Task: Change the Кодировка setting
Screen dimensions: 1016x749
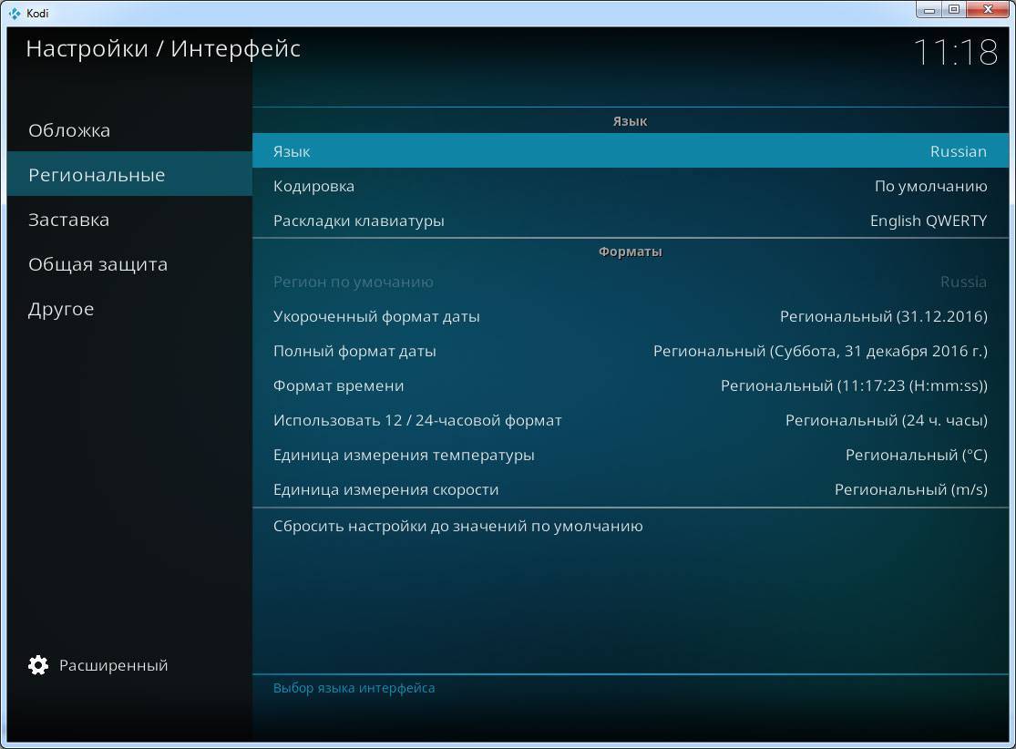Action: point(629,186)
